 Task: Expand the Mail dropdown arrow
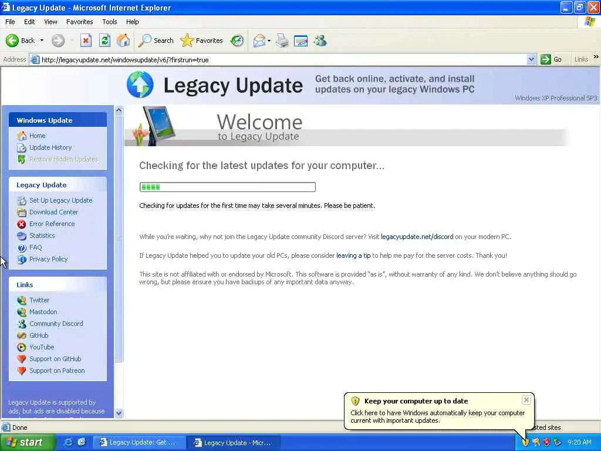click(269, 41)
